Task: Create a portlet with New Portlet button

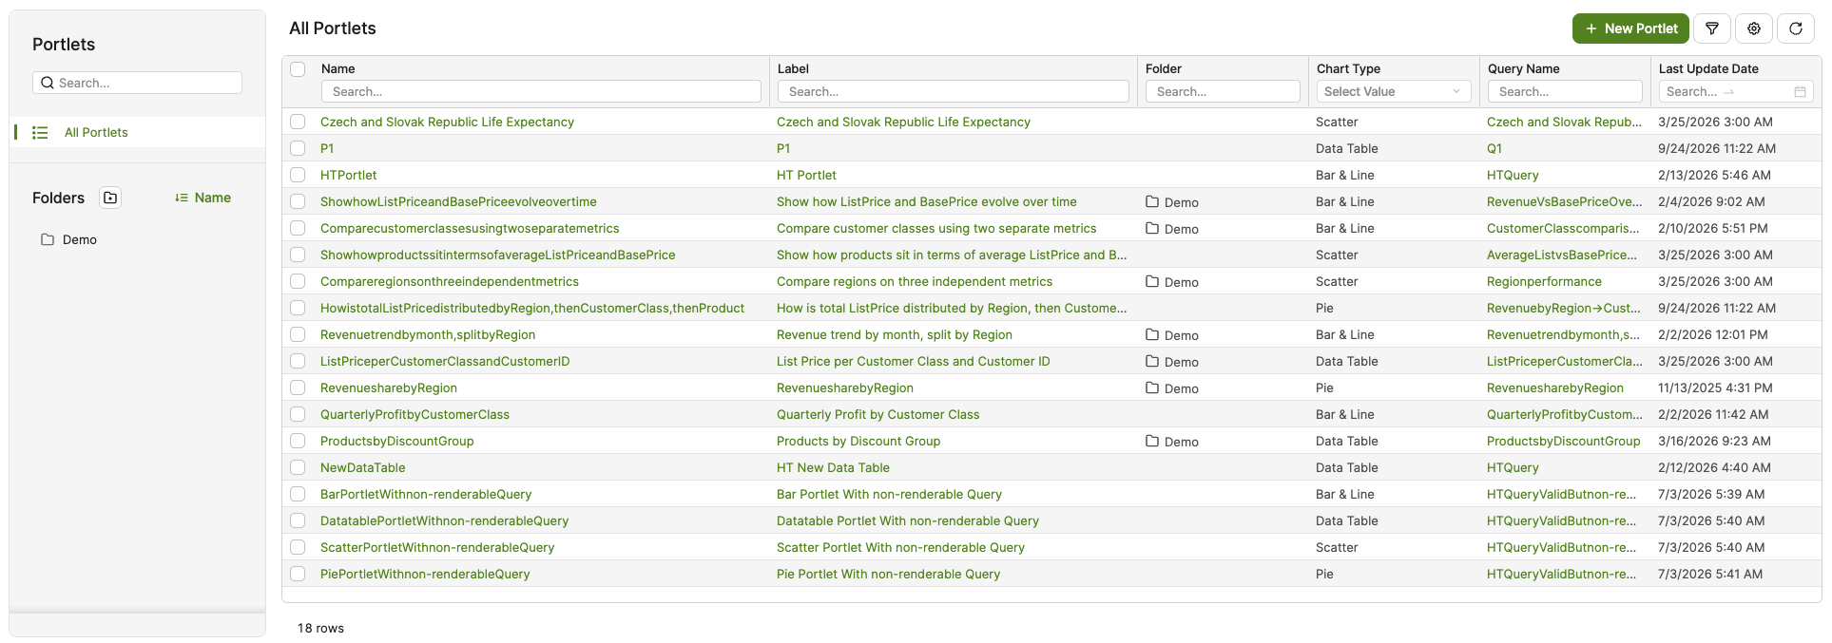Action: [1630, 28]
